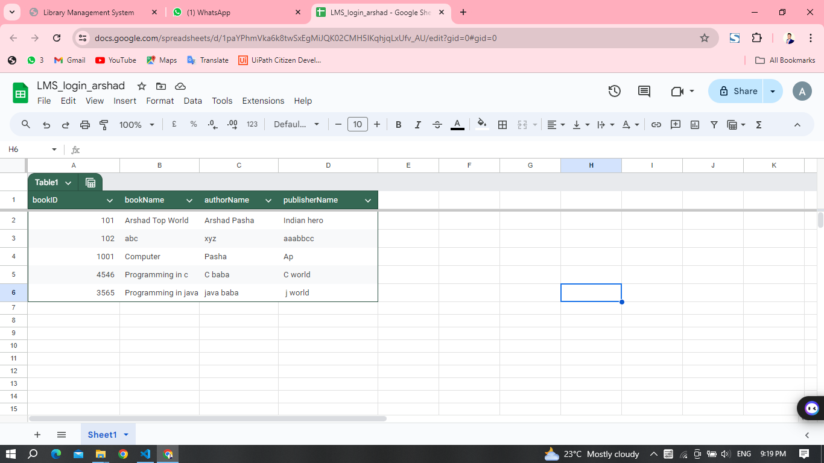Expand the bookID column filter dropdown

point(110,200)
